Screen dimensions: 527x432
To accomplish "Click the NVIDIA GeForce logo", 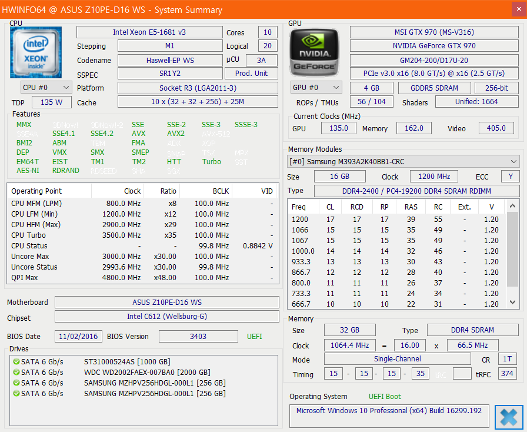I will pos(314,52).
